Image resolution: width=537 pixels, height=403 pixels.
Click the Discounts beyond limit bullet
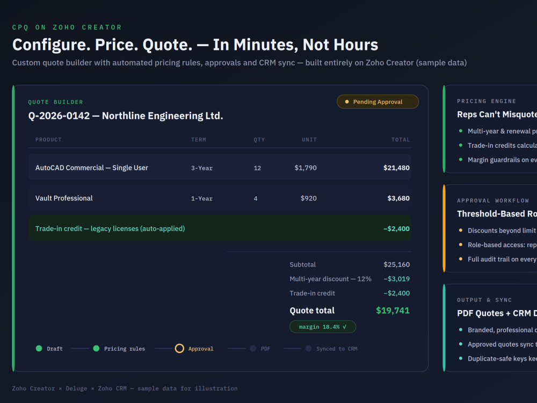point(502,231)
